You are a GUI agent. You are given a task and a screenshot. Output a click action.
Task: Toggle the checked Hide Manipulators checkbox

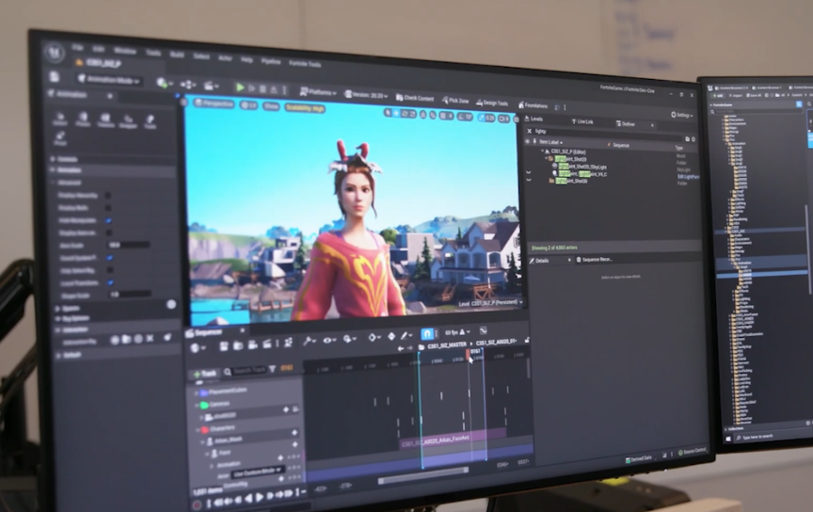coord(108,220)
